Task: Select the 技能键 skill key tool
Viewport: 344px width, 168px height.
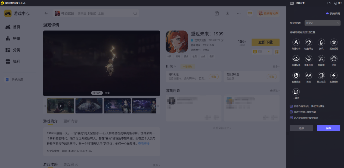Action: (321, 59)
